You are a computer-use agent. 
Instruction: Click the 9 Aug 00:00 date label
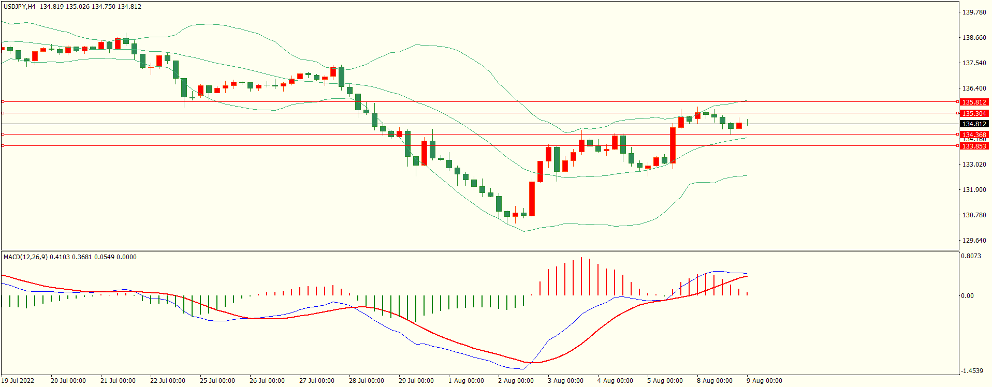[x=764, y=381]
